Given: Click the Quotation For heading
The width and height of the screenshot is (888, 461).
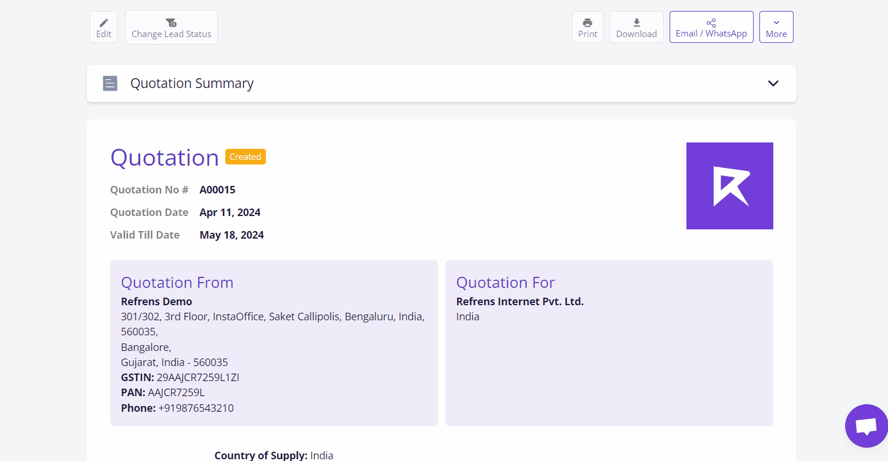Looking at the screenshot, I should (506, 283).
